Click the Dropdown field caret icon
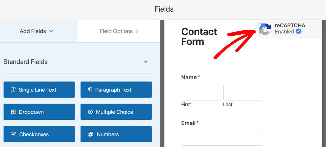Screen dimensions: 326x147 click(13, 112)
